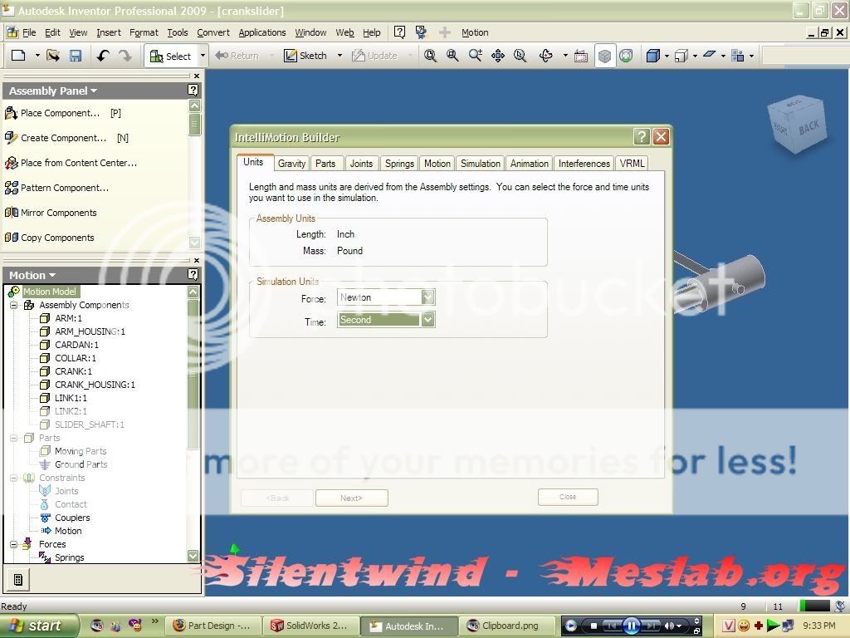Switch to the Gravity tab
850x638 pixels.
pos(291,164)
